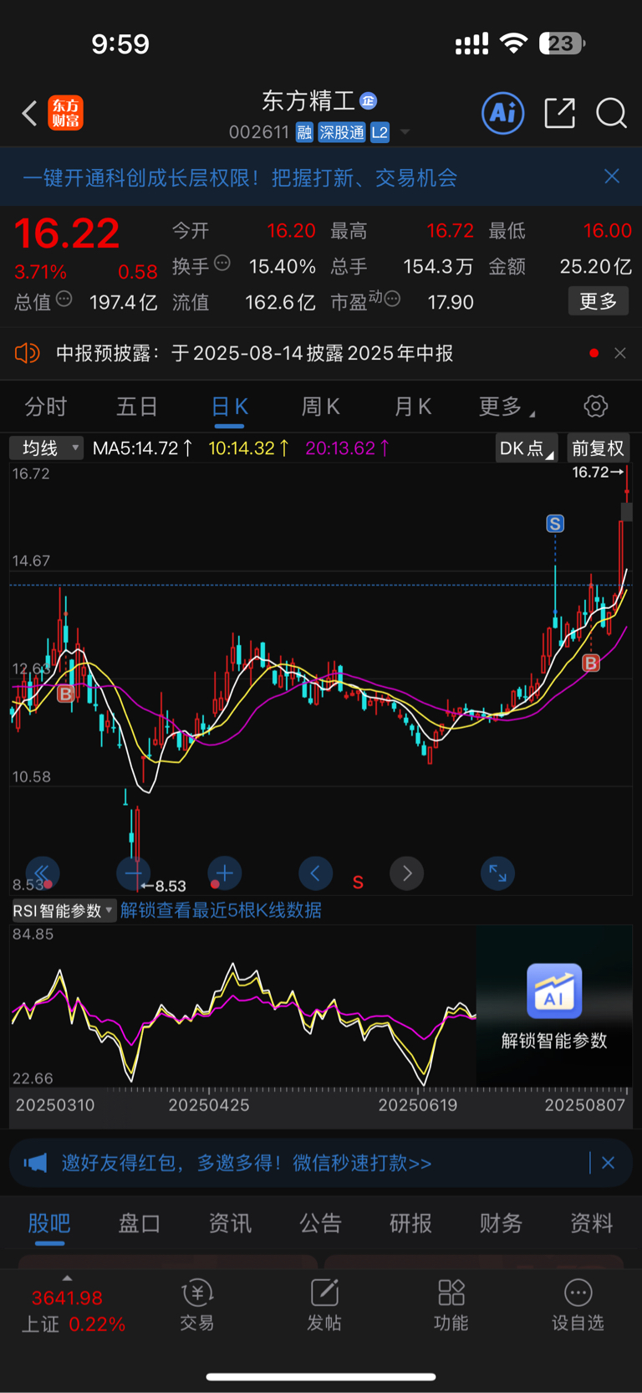Toggle 前复权 adjustment button
Image resolution: width=642 pixels, height=1393 pixels.
(x=598, y=448)
